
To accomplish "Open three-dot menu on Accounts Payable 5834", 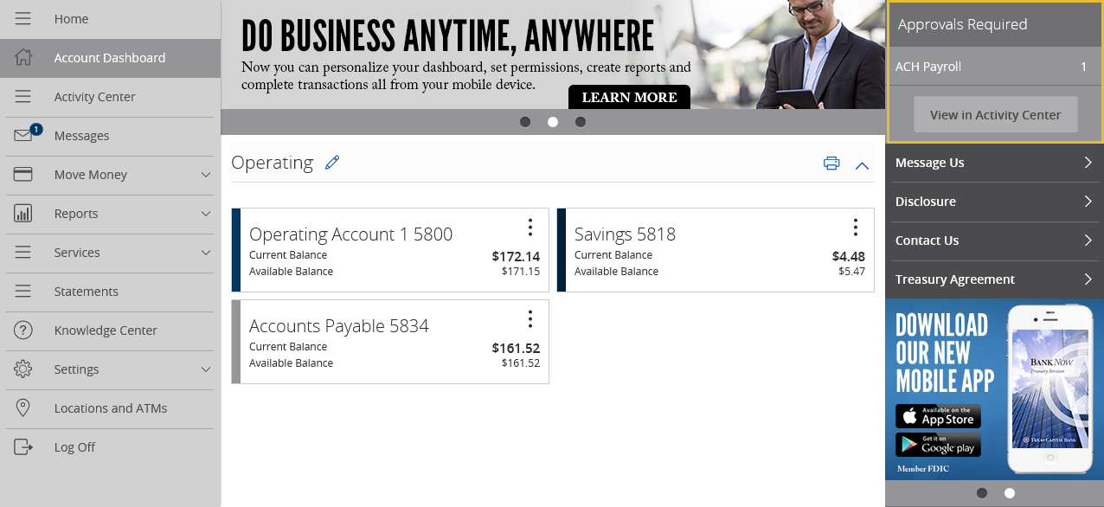I will coord(530,319).
